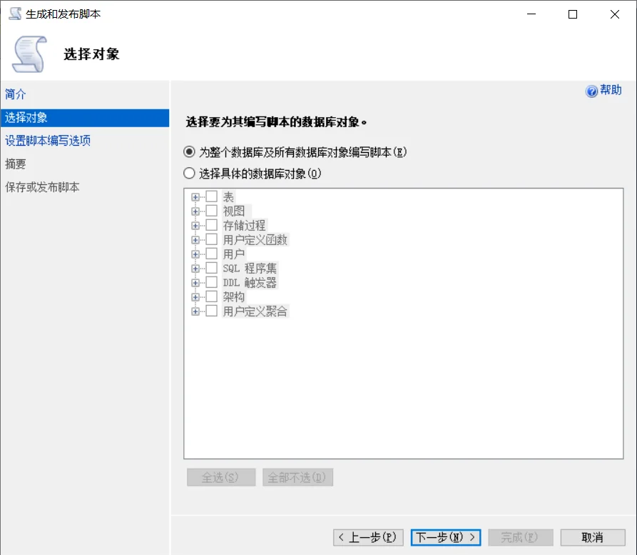Screen dimensions: 637x555
Task: Click the 摘要 wizard step
Action: click(15, 164)
